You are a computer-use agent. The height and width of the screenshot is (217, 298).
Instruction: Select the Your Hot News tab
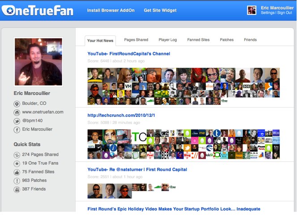(x=100, y=41)
